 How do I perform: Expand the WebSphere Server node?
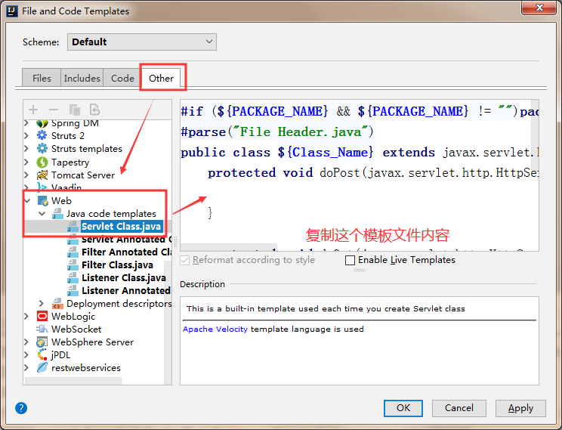(26, 342)
